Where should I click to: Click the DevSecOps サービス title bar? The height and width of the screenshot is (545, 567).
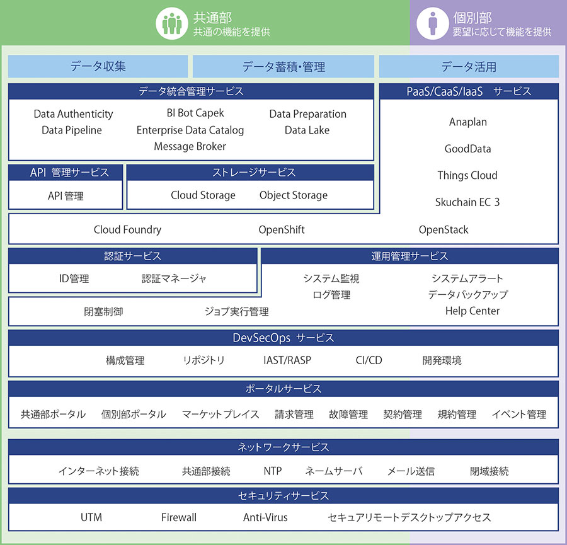point(283,338)
